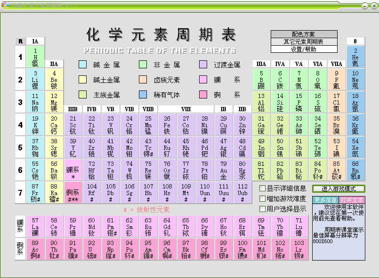
Task: Select the Lead (82 Pb) cell
Action: (280, 170)
